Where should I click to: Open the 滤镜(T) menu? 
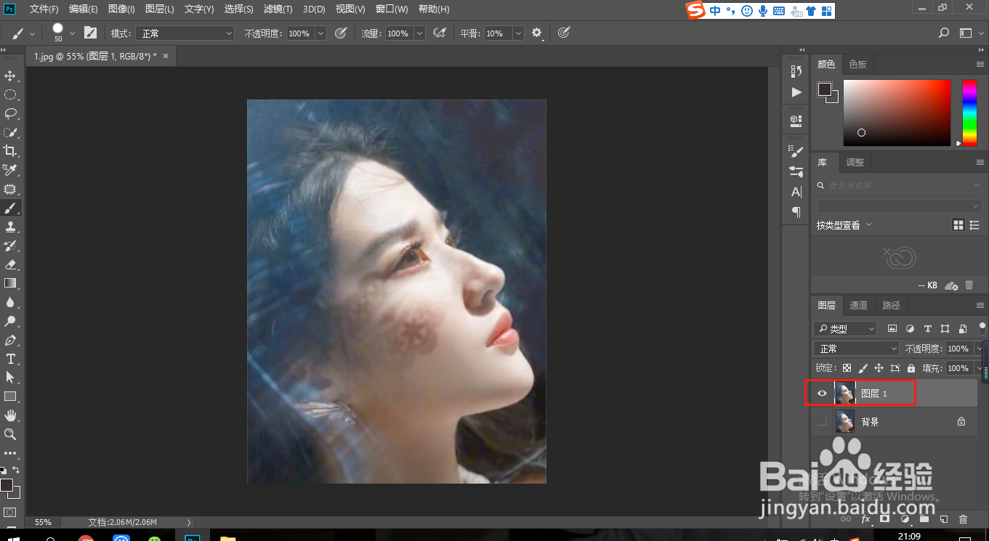278,9
